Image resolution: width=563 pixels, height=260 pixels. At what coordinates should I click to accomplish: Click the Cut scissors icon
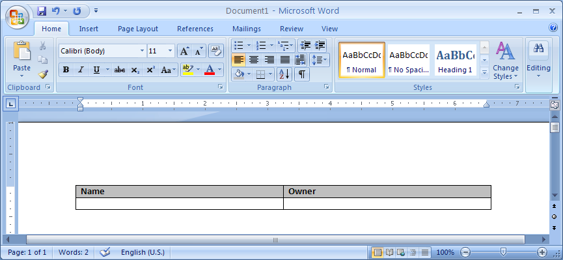(x=43, y=46)
